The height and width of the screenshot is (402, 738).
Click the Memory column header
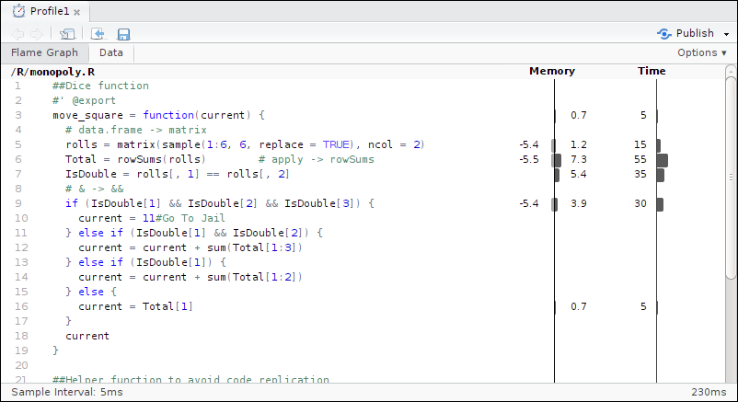click(x=552, y=71)
